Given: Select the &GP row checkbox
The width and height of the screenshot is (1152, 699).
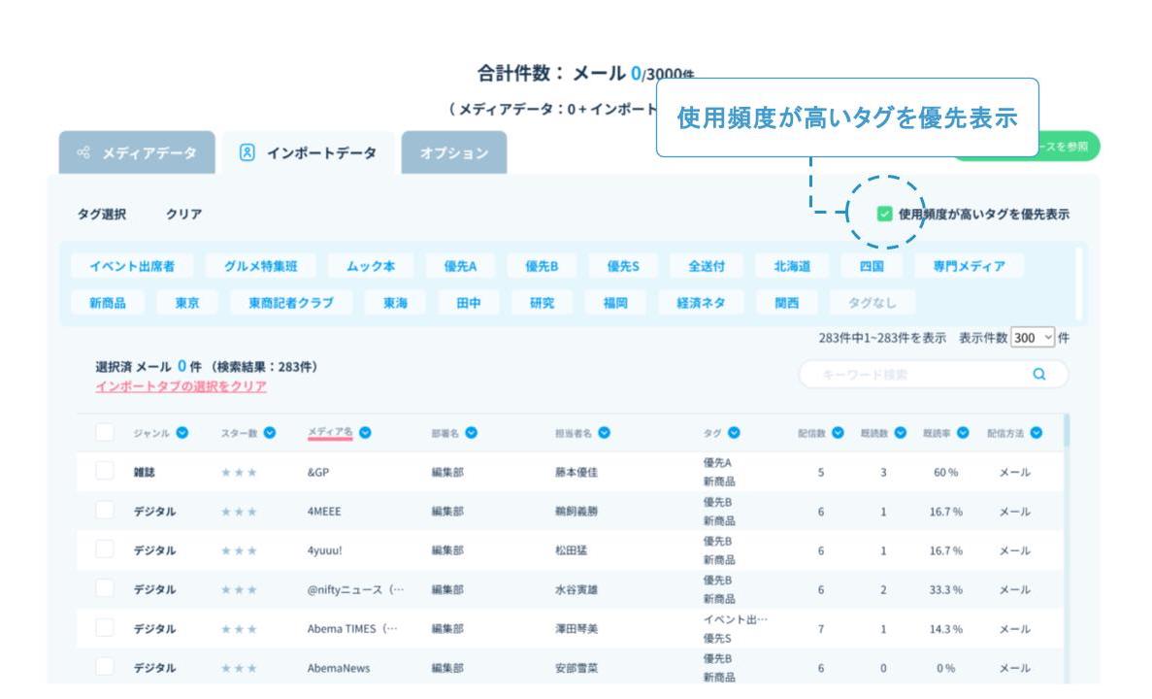Looking at the screenshot, I should (x=105, y=471).
